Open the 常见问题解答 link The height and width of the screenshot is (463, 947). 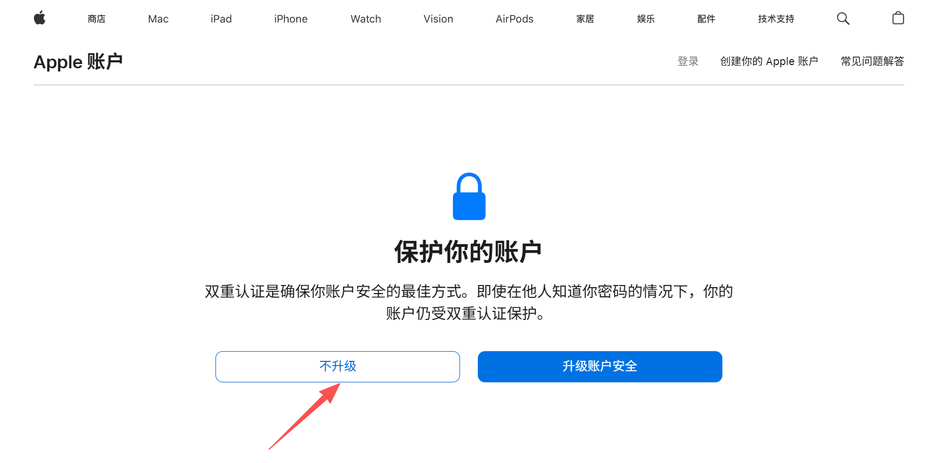[873, 61]
